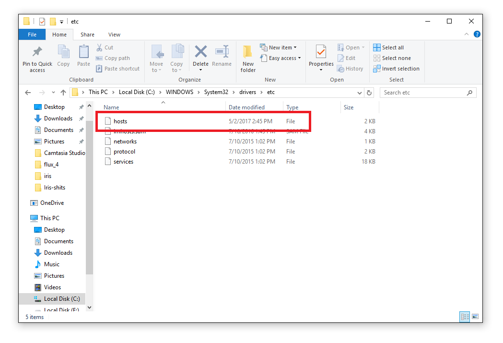Sort by Date modified column
The height and width of the screenshot is (343, 503).
(246, 107)
